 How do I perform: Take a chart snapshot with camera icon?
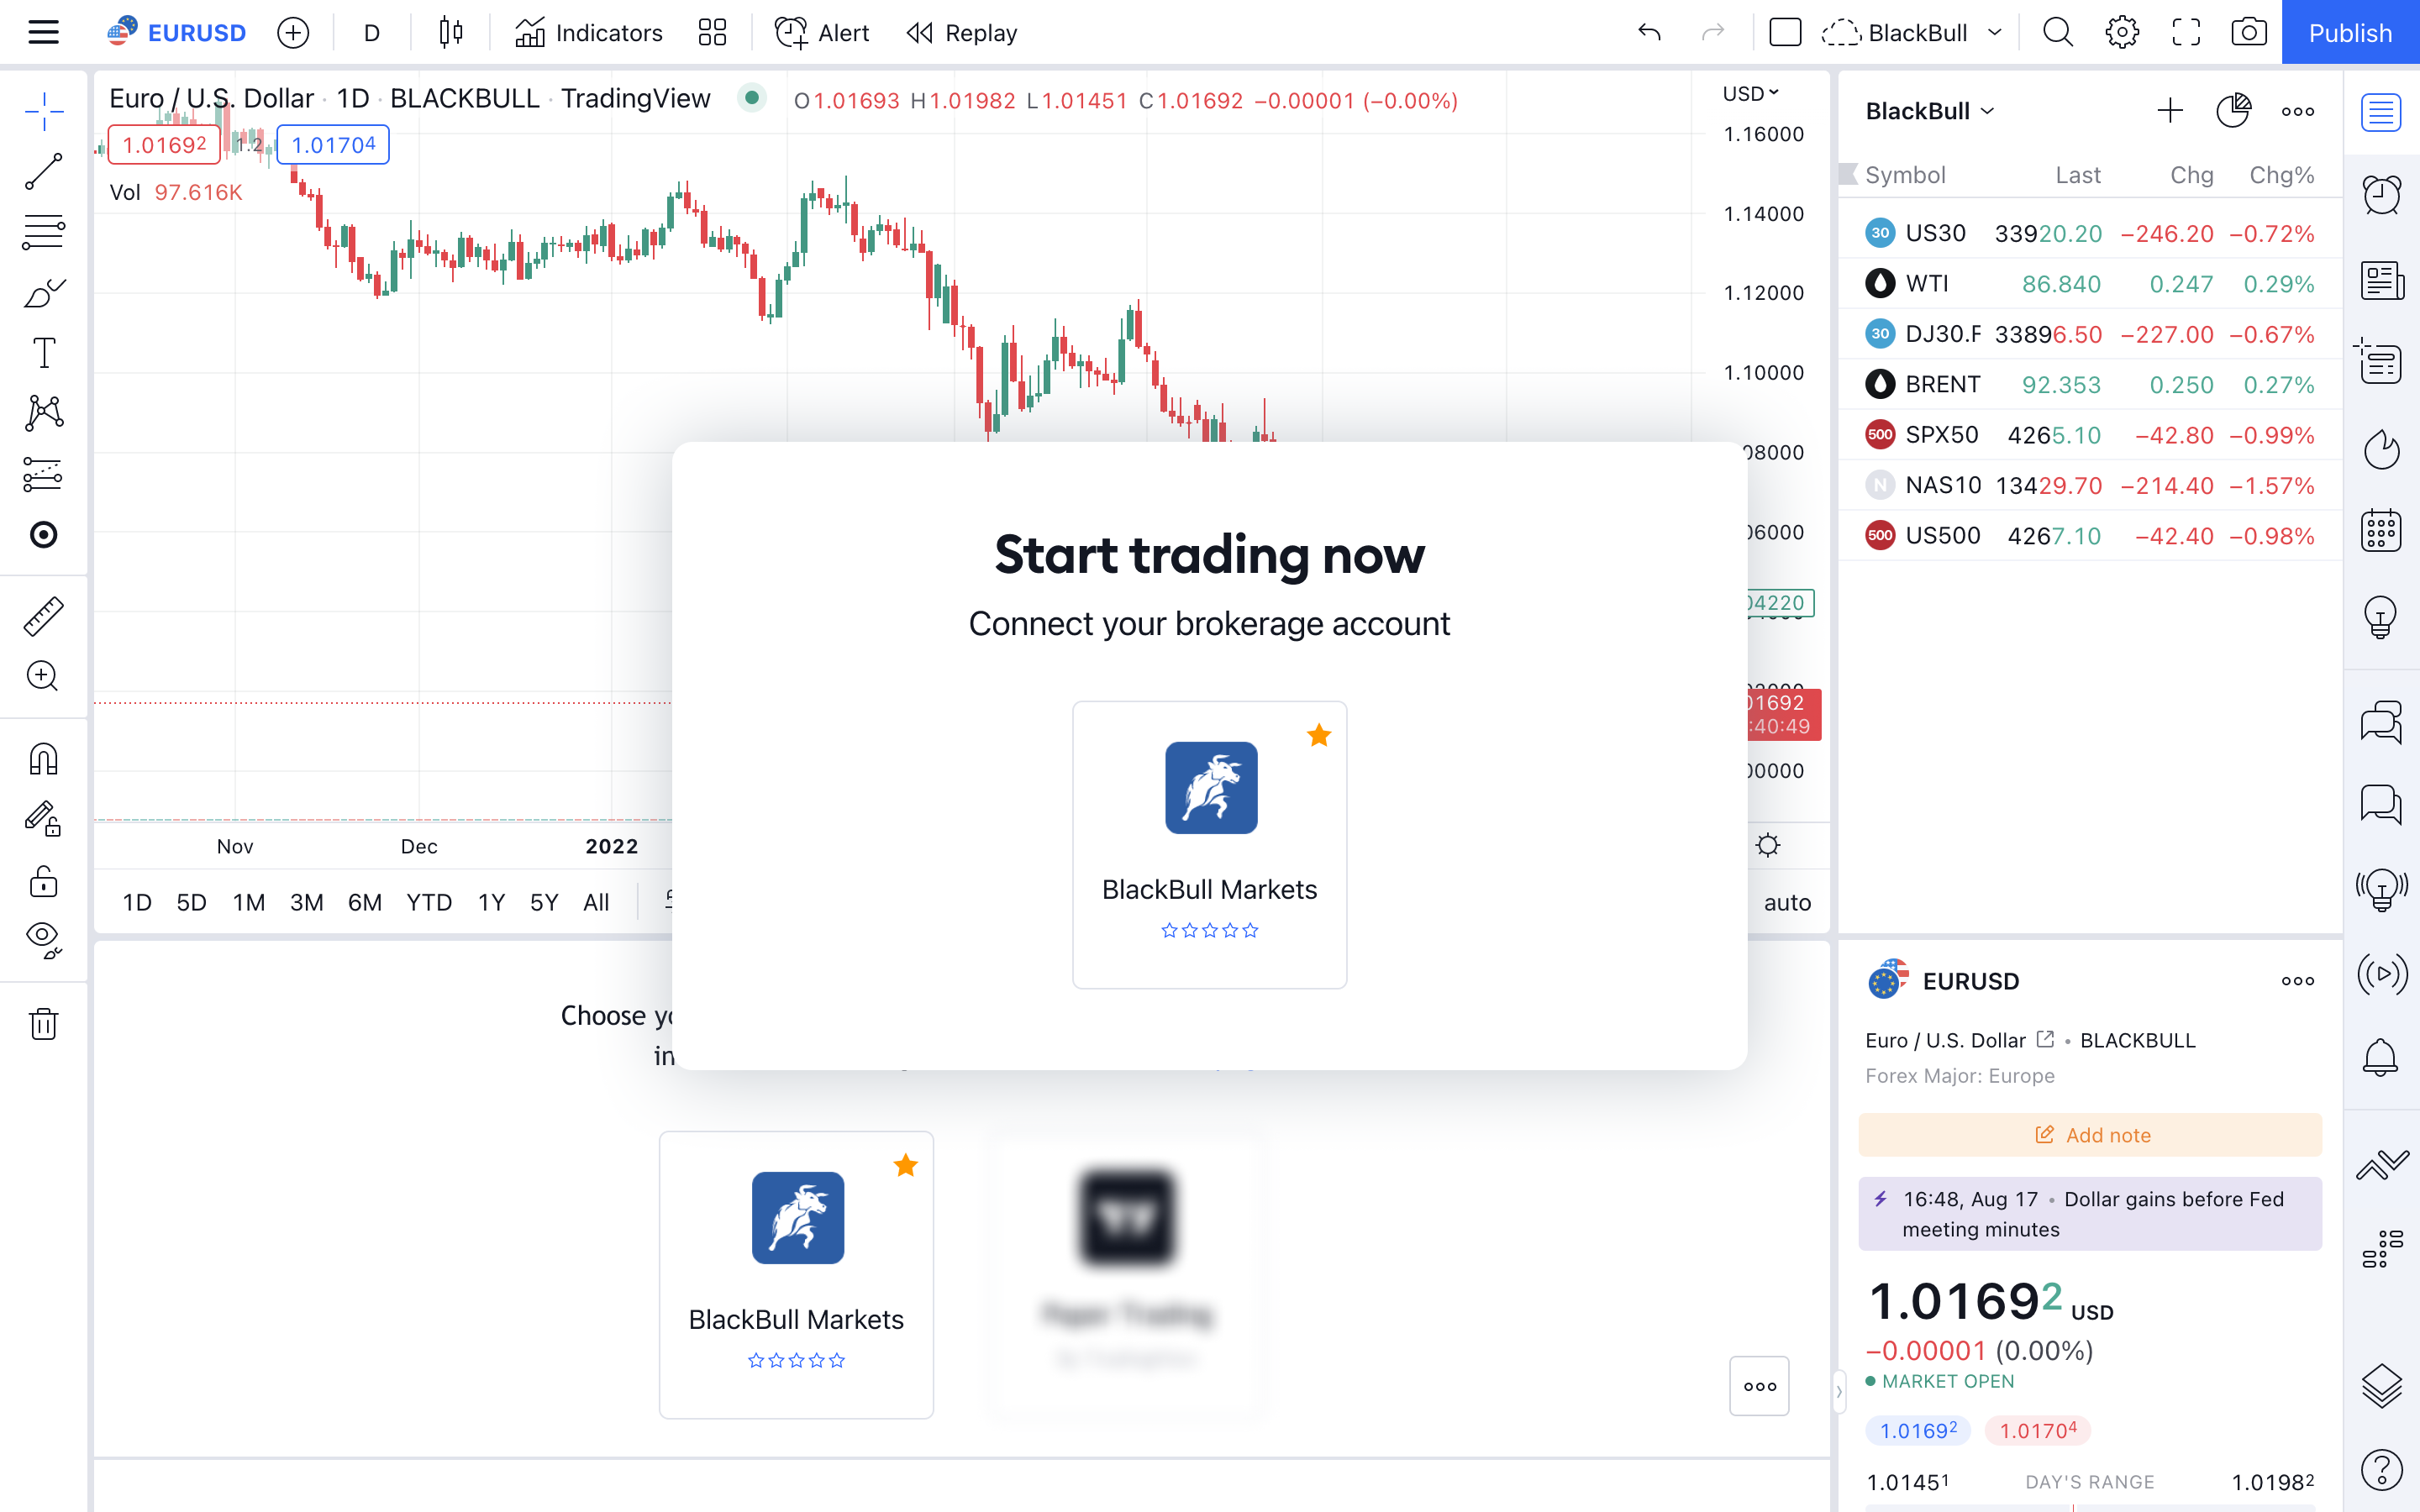[x=2249, y=33]
